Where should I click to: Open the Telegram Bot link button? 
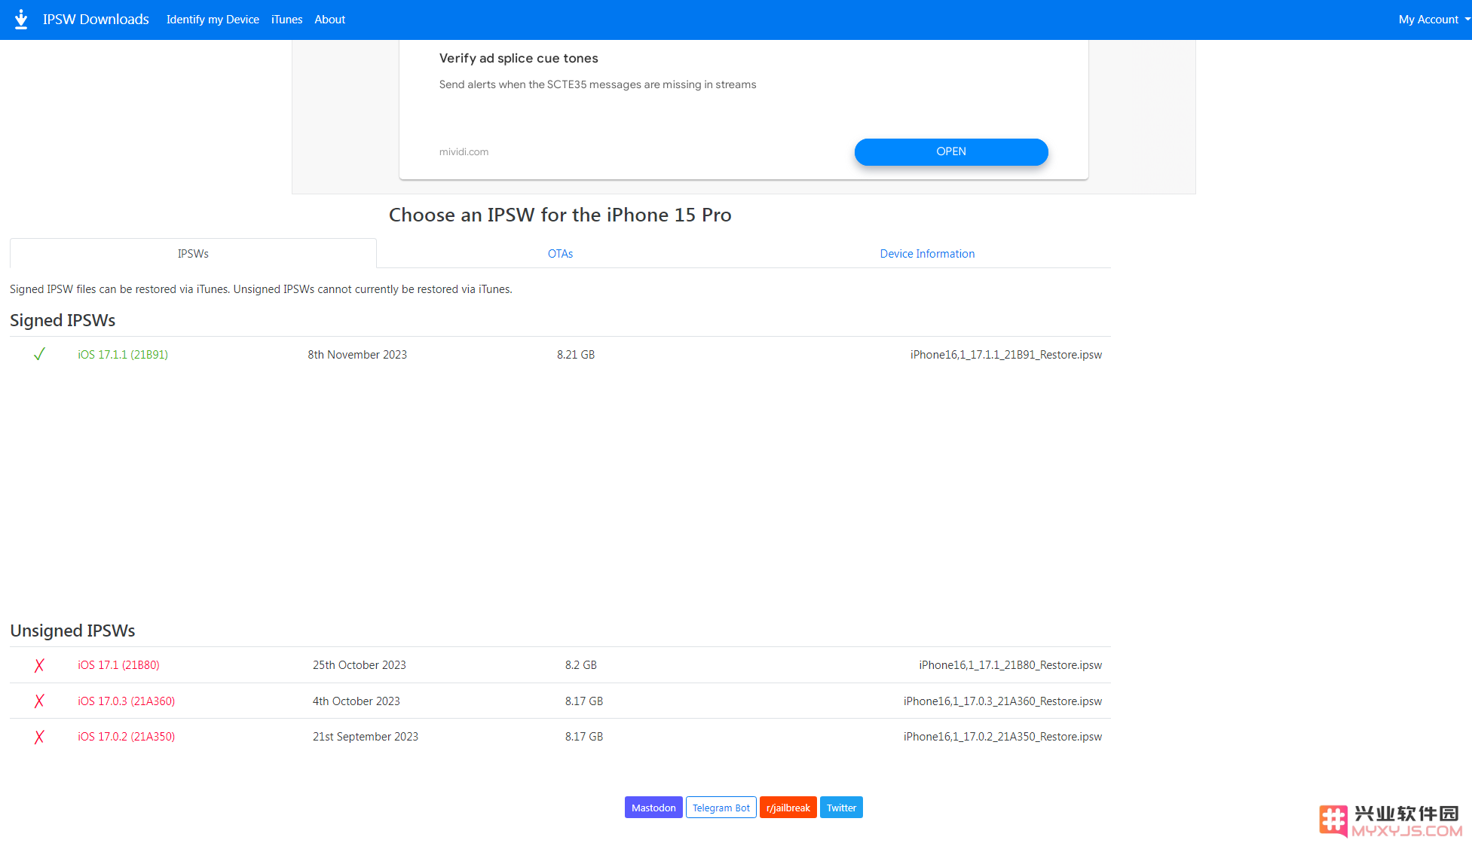coord(721,808)
